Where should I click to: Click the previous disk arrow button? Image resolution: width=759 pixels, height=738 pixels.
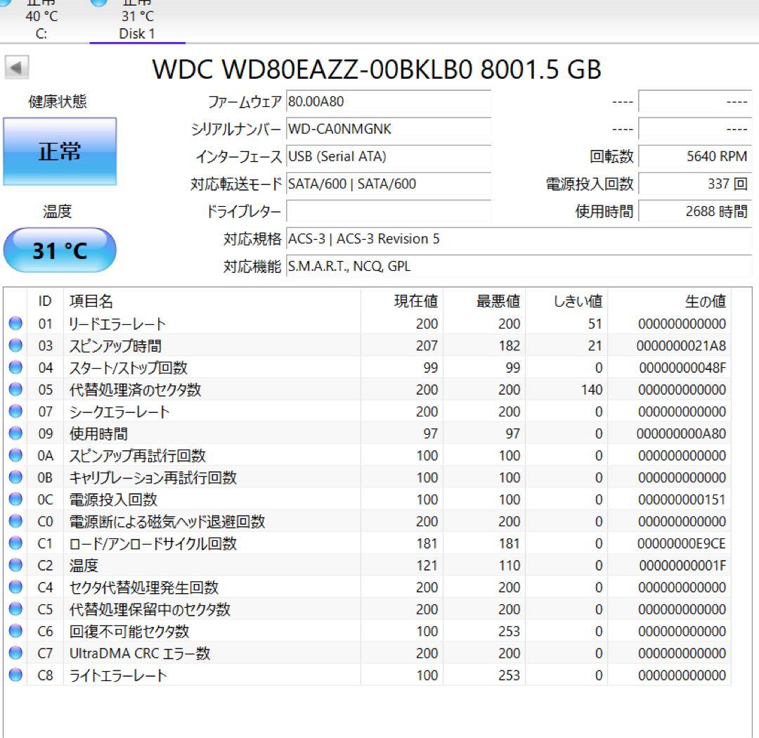coord(17,67)
